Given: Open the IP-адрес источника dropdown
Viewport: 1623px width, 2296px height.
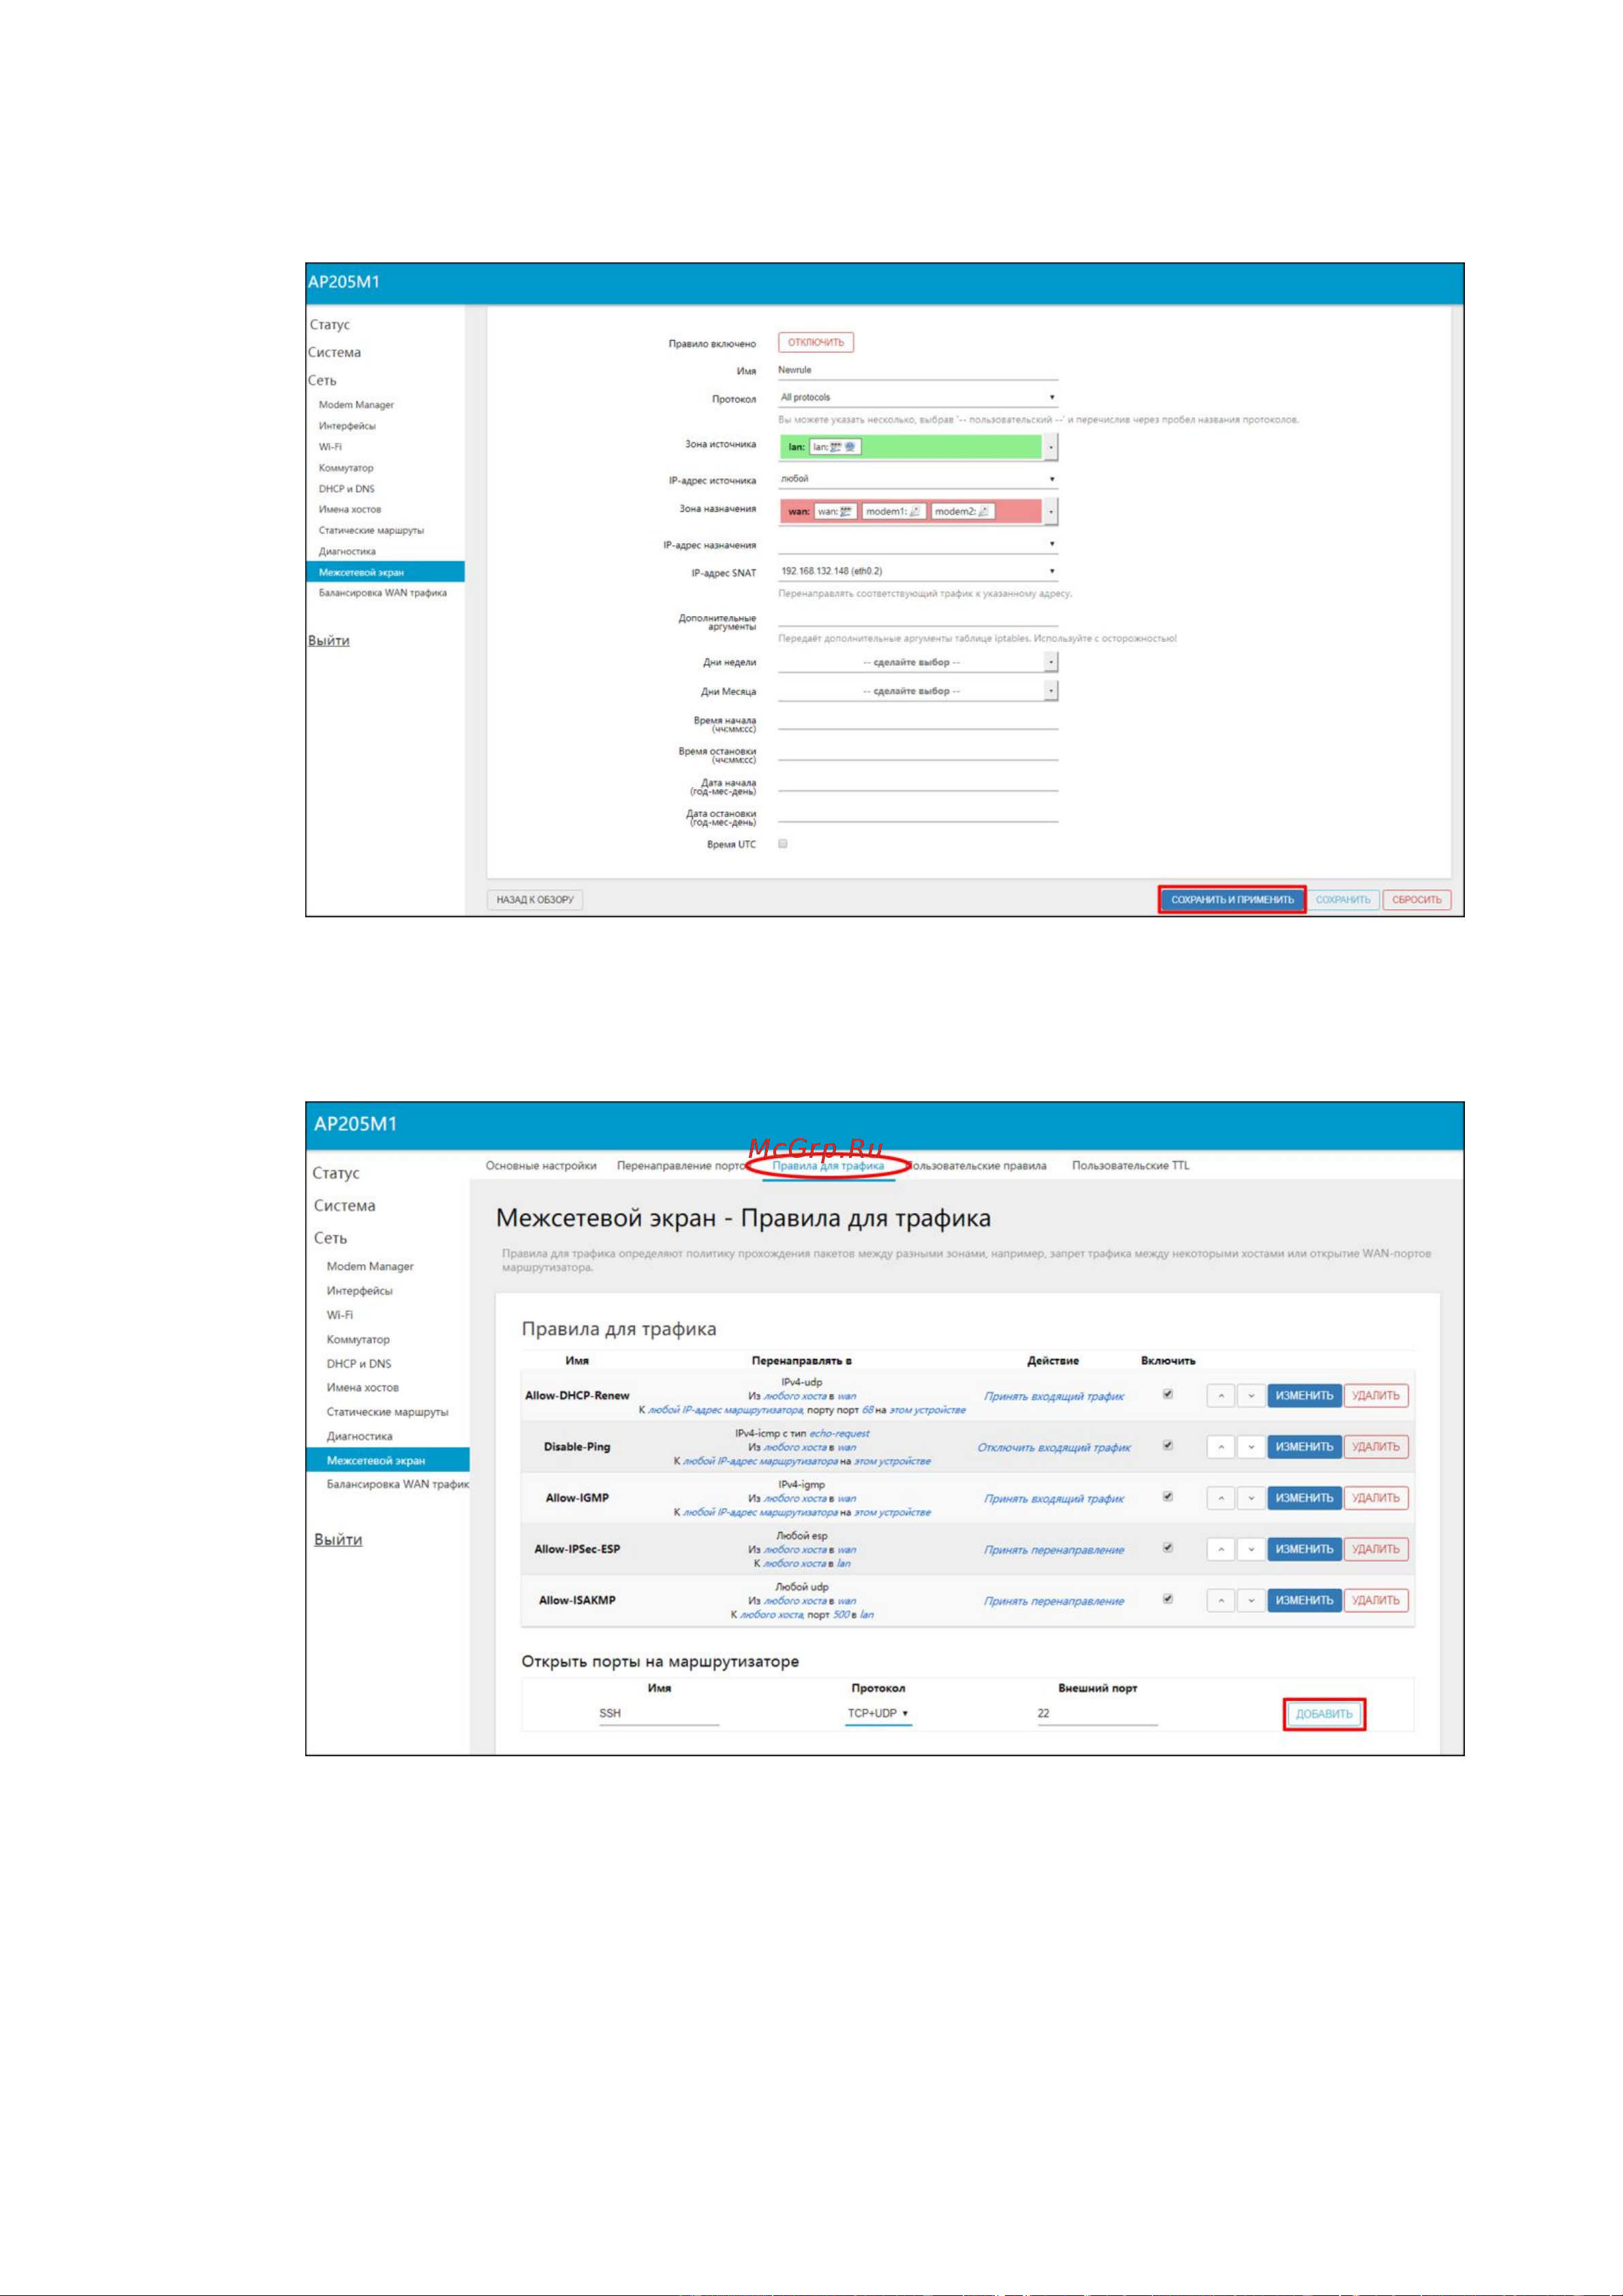Looking at the screenshot, I should 918,479.
